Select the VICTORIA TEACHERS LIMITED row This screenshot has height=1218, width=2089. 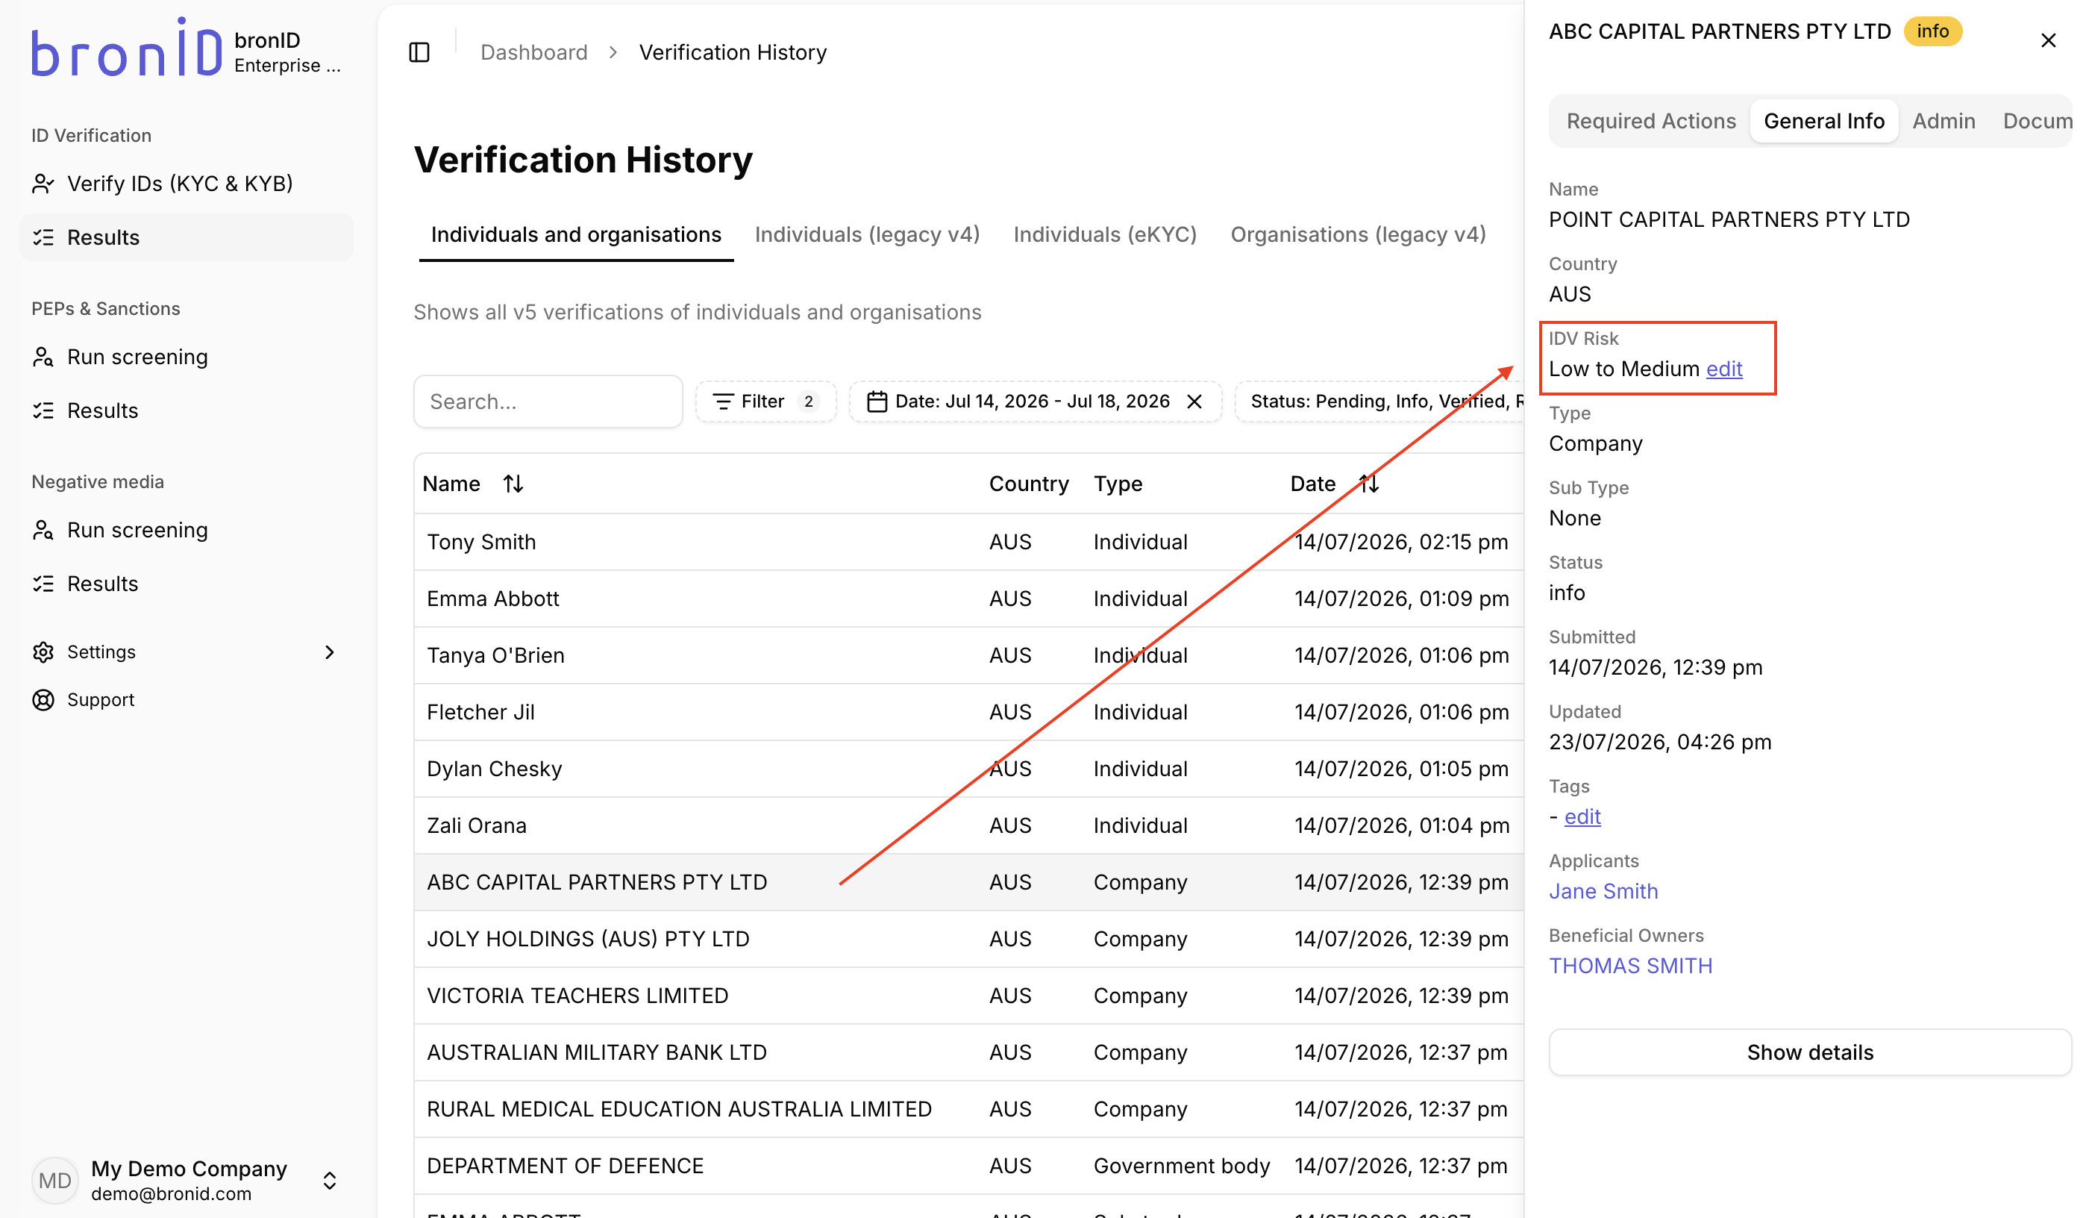coord(968,996)
